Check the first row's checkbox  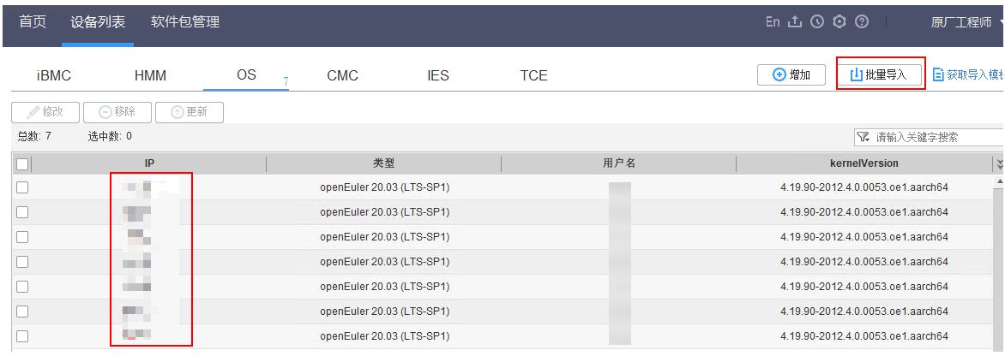22,187
